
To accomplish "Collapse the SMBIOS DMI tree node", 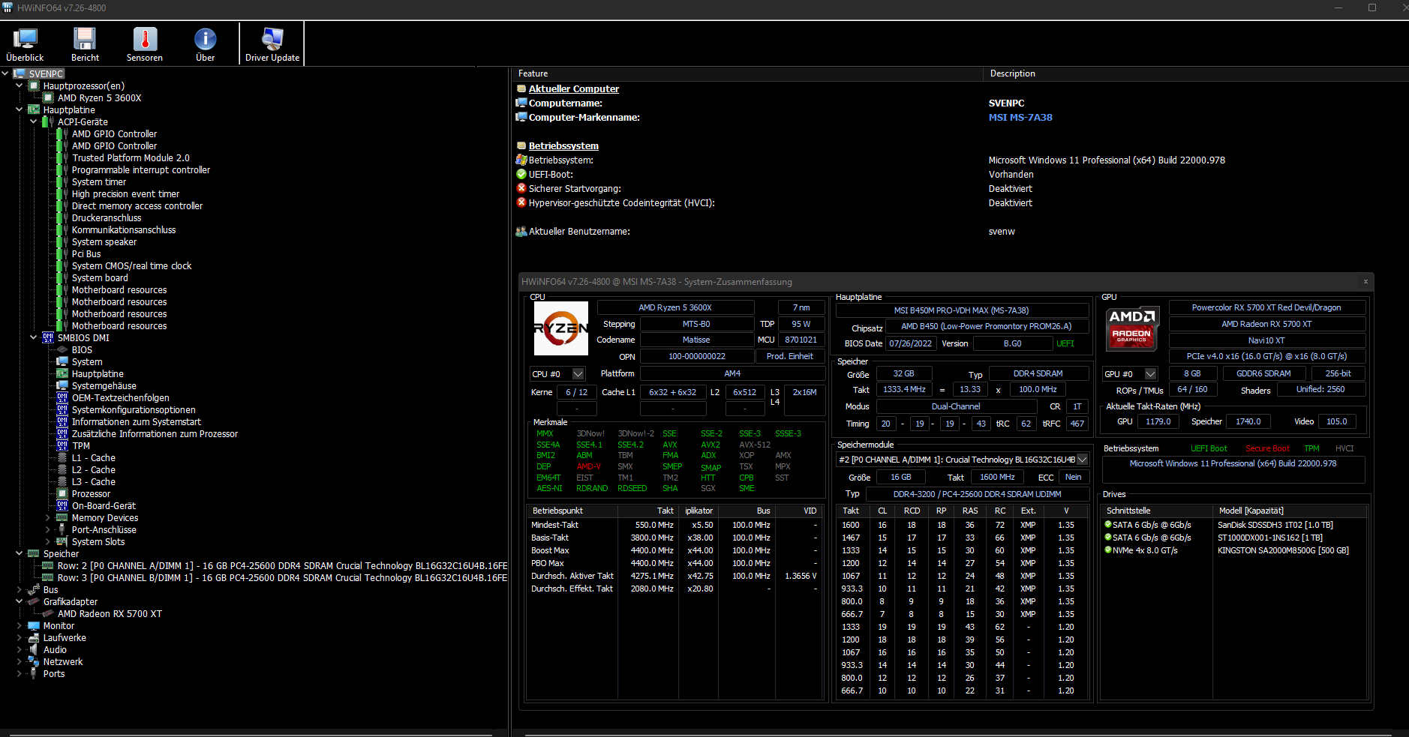I will coord(34,337).
